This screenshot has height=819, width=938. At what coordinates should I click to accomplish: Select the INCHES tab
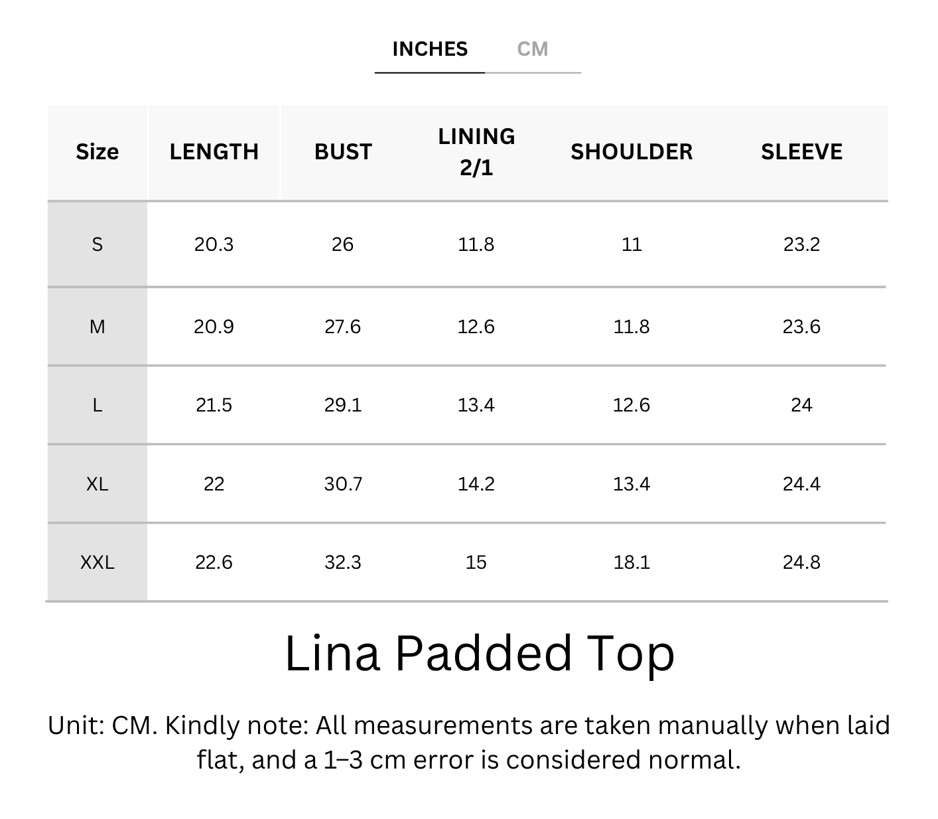point(430,49)
